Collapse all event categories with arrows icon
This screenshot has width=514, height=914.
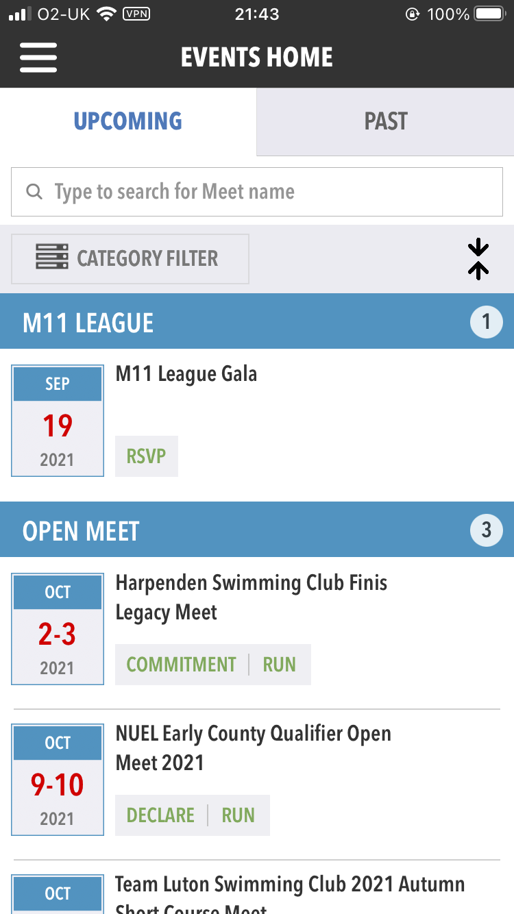tap(478, 259)
